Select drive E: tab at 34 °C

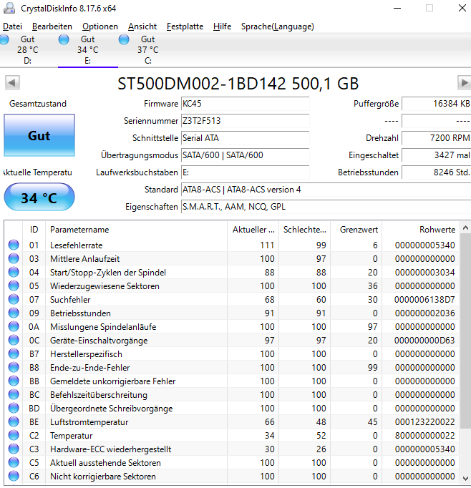click(x=88, y=50)
